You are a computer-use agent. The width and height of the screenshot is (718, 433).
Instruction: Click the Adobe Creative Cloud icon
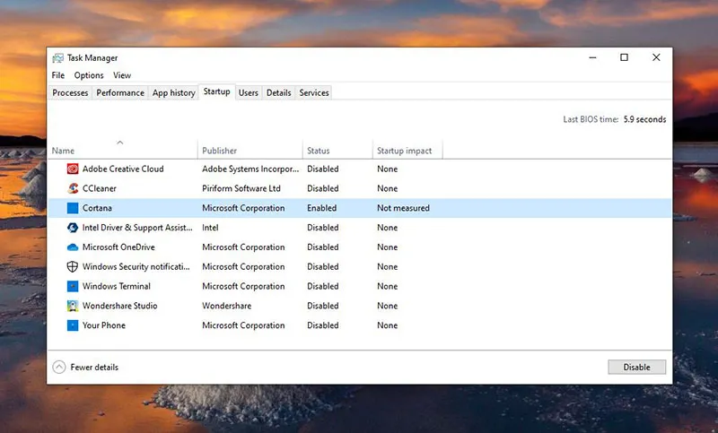coord(73,169)
